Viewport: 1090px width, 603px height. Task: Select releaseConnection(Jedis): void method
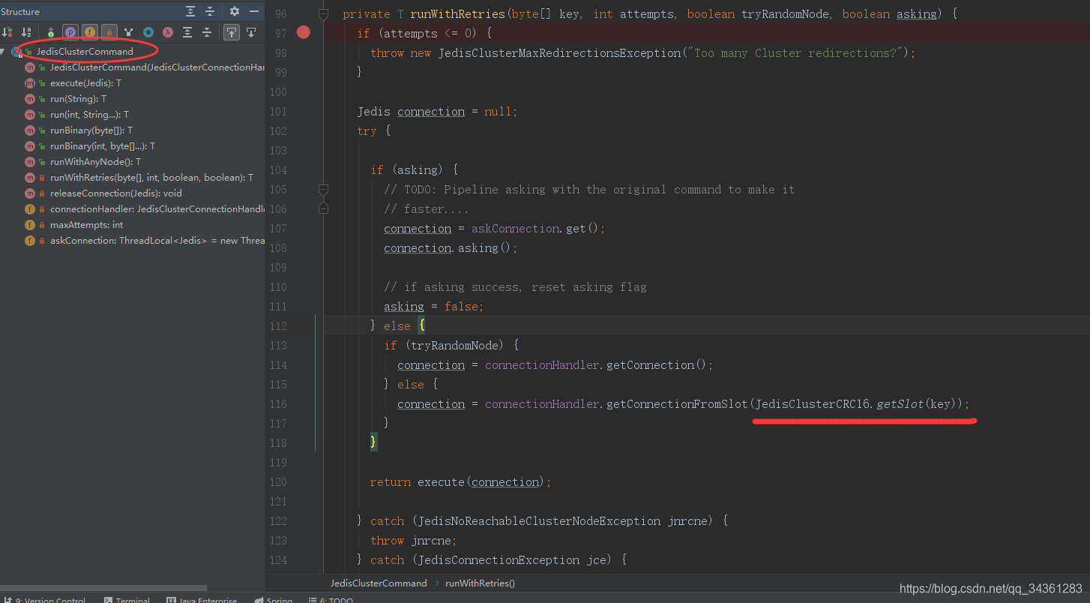(116, 193)
